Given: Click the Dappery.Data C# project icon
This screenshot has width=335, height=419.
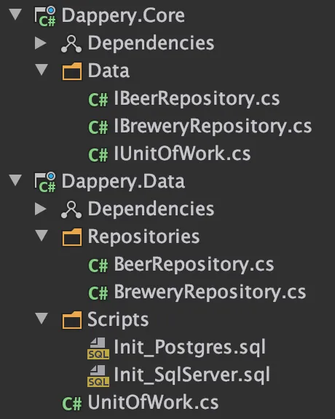Looking at the screenshot, I should point(45,183).
